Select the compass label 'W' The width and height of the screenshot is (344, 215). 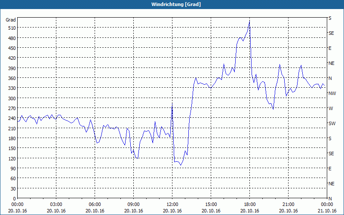coord(331,108)
